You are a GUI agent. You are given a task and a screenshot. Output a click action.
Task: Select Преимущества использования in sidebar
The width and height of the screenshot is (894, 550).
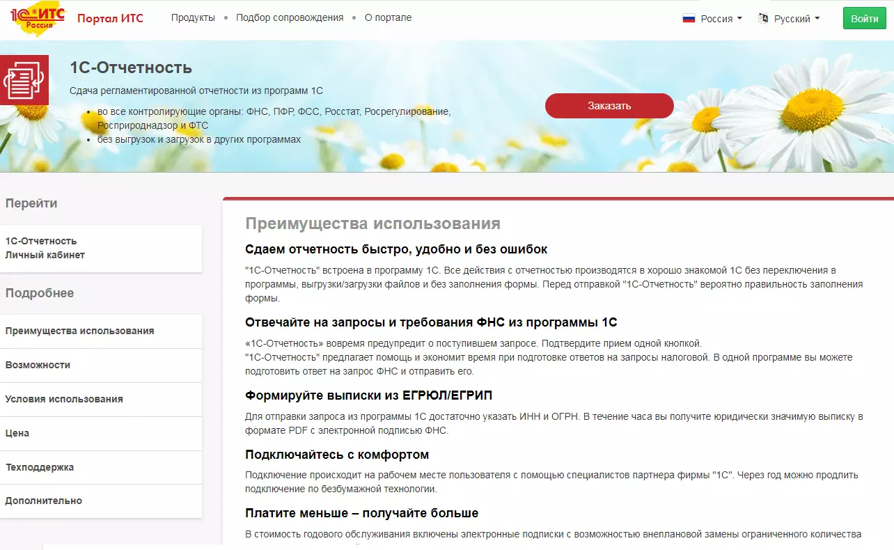pos(101,331)
